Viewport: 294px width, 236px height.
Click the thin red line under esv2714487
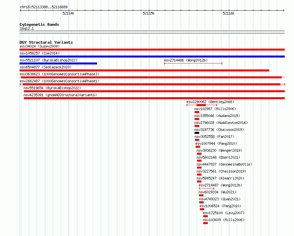point(206,188)
